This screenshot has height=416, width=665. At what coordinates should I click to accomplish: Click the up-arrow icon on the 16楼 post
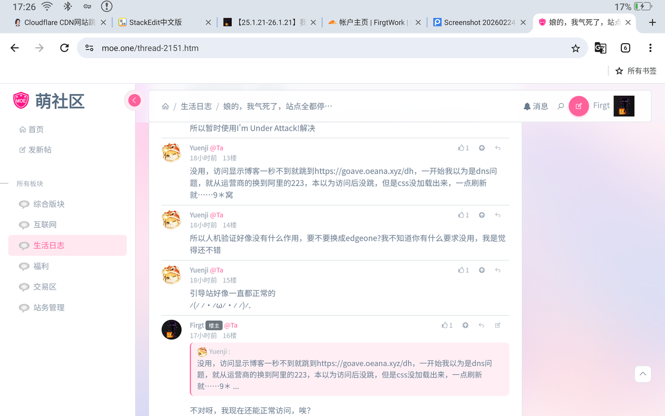coord(465,326)
